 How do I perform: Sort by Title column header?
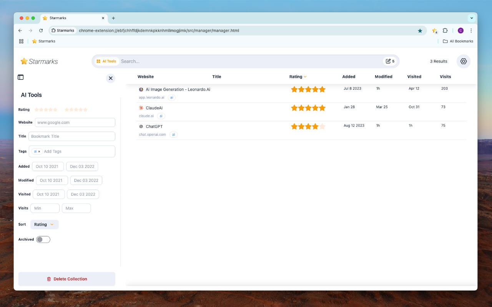(217, 77)
